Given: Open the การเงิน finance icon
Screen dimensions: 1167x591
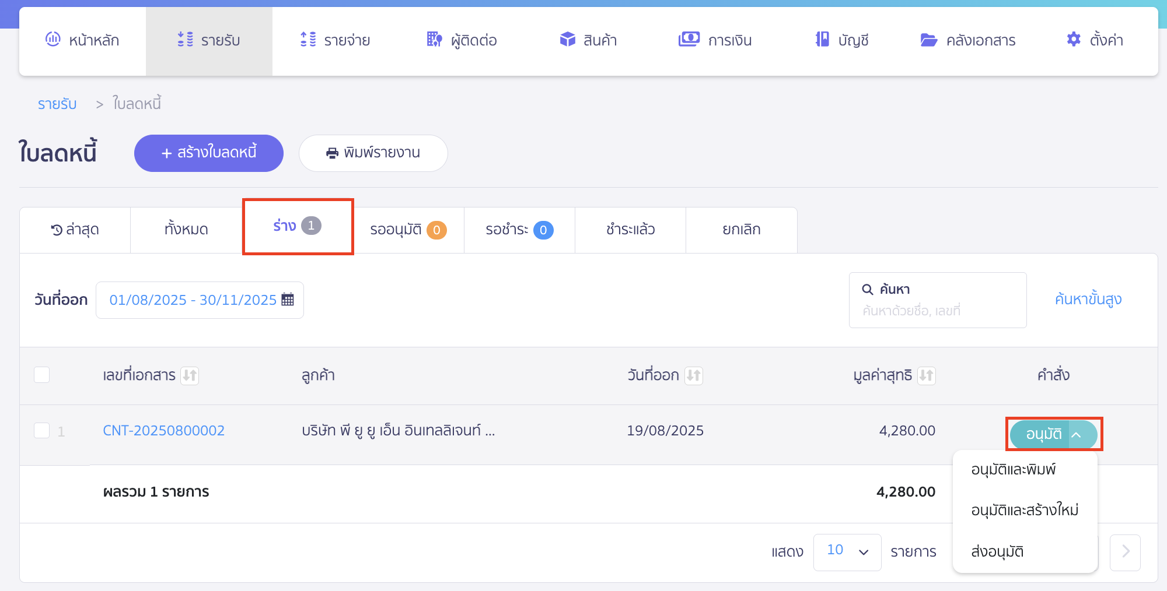Looking at the screenshot, I should click(688, 40).
